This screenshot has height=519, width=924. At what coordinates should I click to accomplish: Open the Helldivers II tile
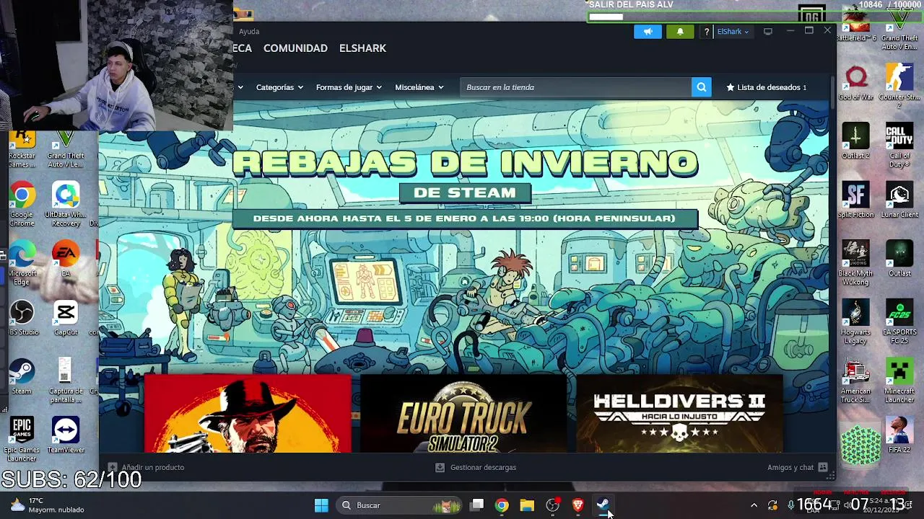pyautogui.click(x=679, y=414)
